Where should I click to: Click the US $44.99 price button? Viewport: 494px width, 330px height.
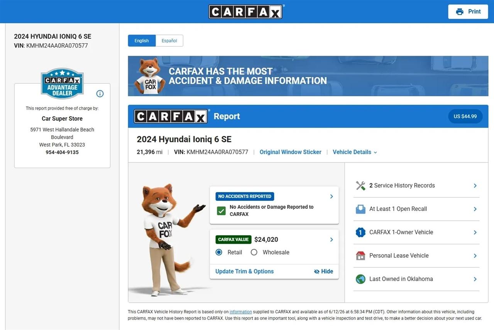(x=465, y=116)
